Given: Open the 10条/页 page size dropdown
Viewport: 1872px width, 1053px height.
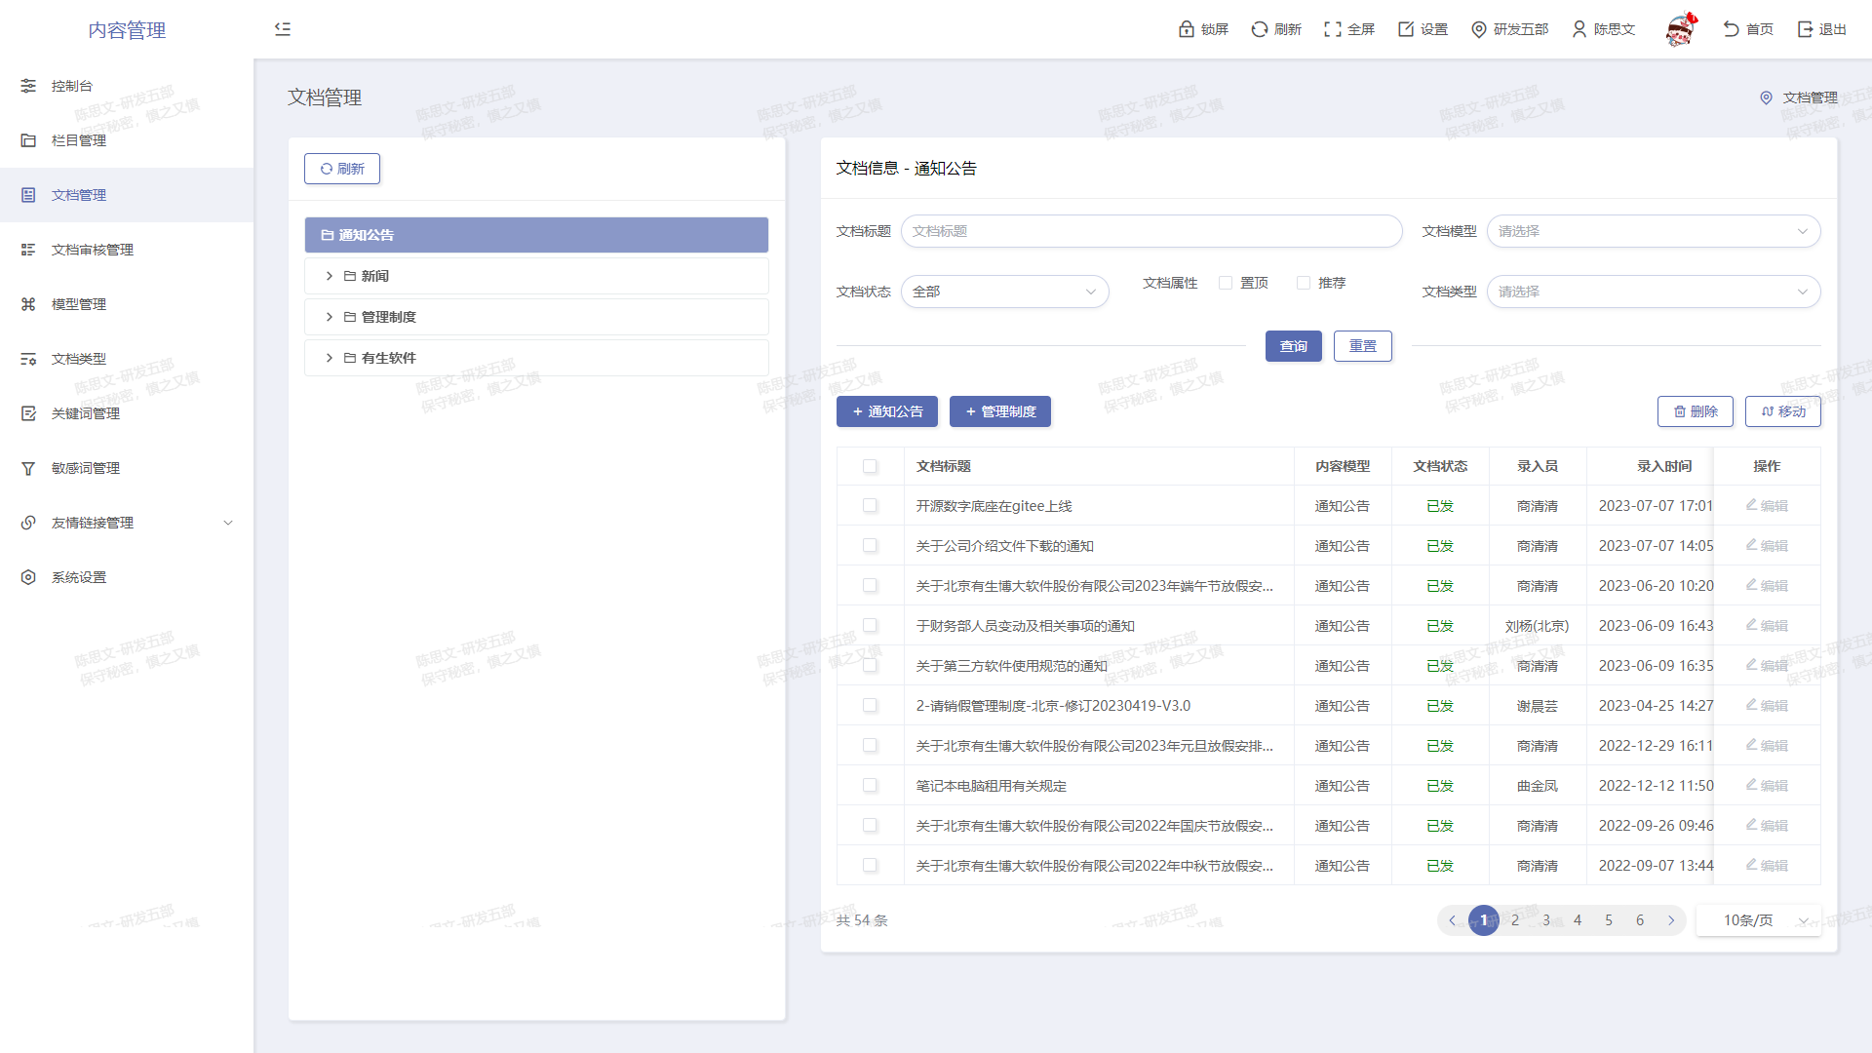Looking at the screenshot, I should point(1758,920).
